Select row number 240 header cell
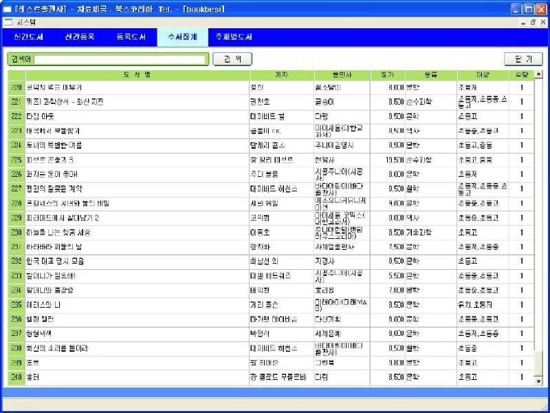550x413 pixels. [x=16, y=377]
